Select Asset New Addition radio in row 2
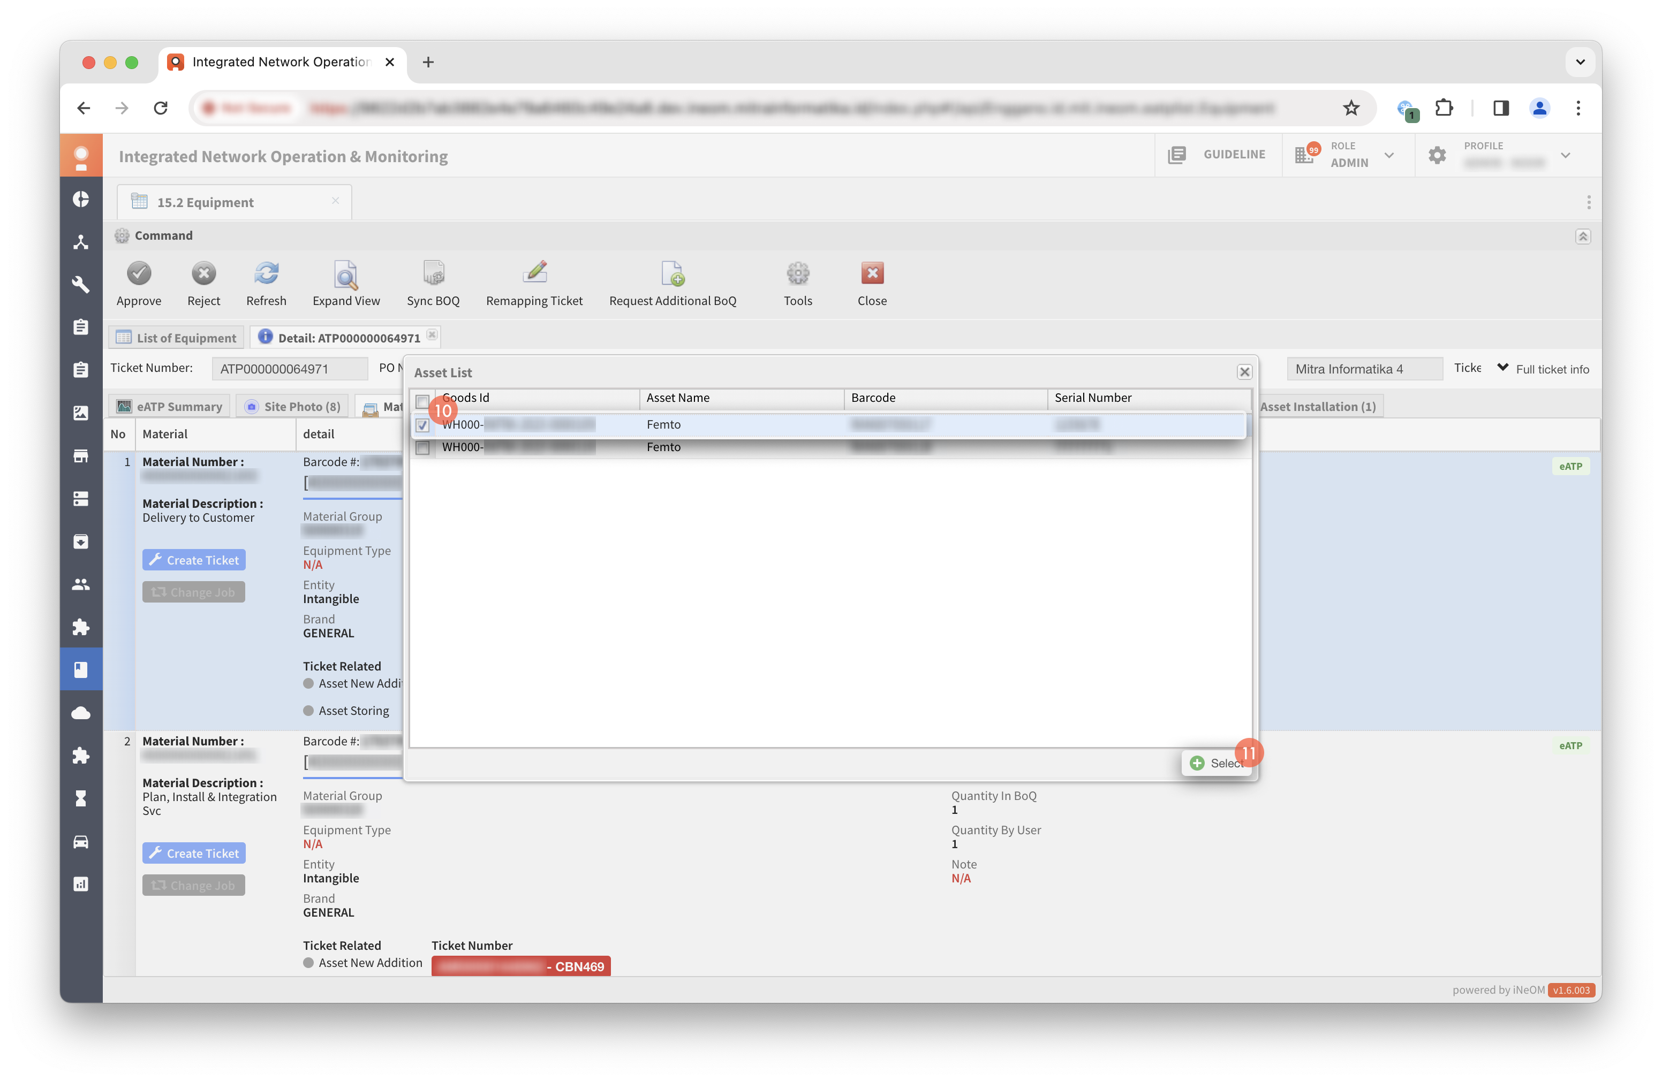The width and height of the screenshot is (1662, 1082). 308,963
